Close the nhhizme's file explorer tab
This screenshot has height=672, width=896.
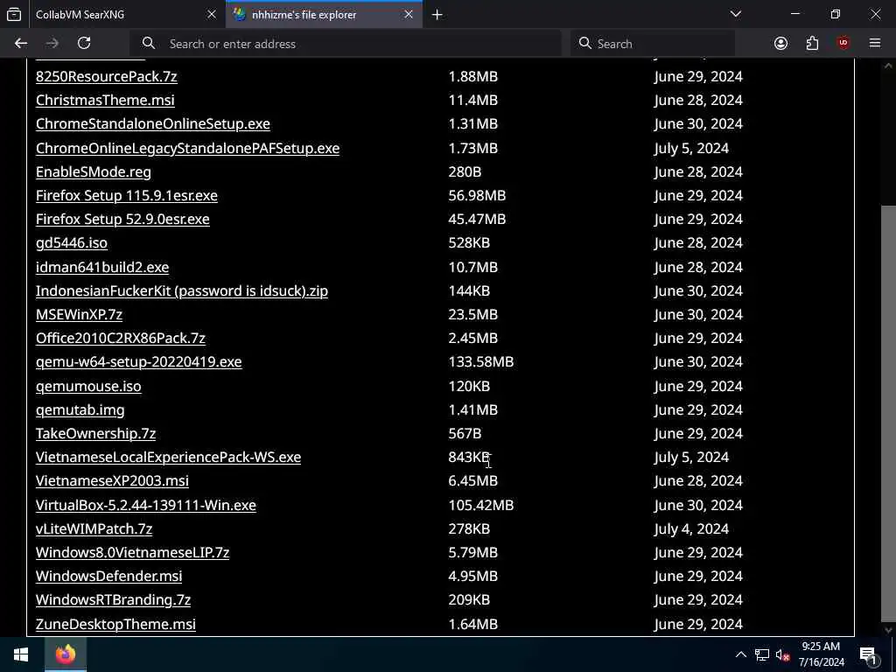click(x=409, y=14)
